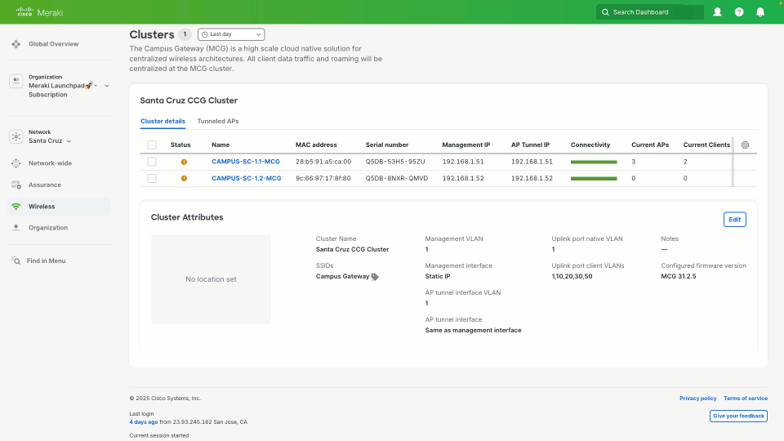Check the box for CAMPUS-SC-1.2-MCG row

[x=152, y=178]
